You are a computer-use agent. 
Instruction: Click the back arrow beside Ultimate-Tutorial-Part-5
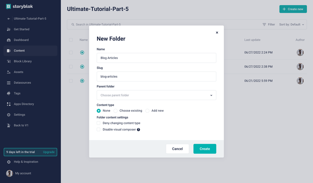click(x=9, y=19)
